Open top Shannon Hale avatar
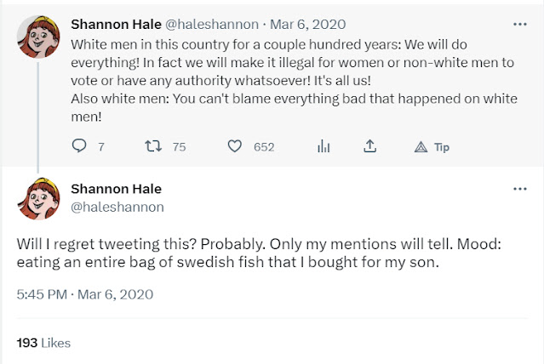This screenshot has width=544, height=364. [37, 34]
